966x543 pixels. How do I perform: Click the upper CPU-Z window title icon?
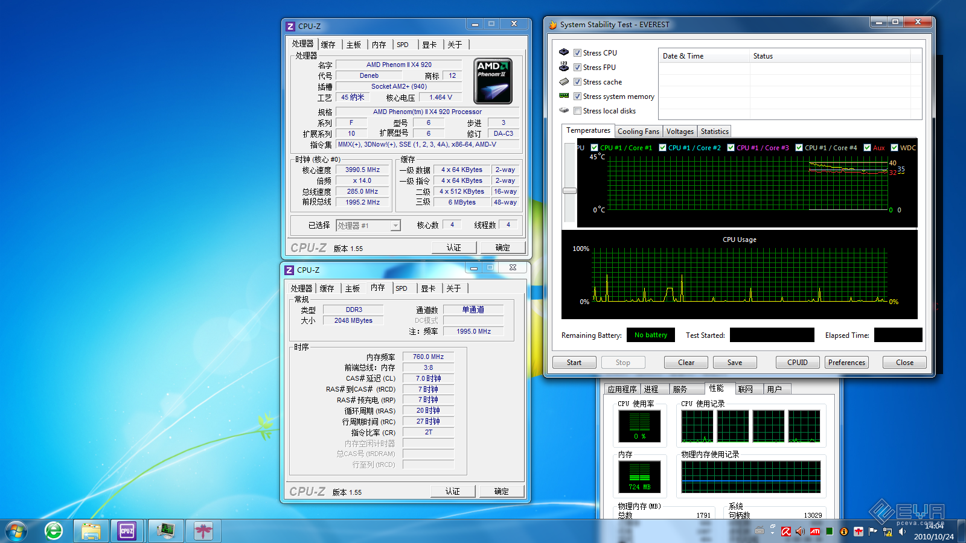click(x=290, y=27)
